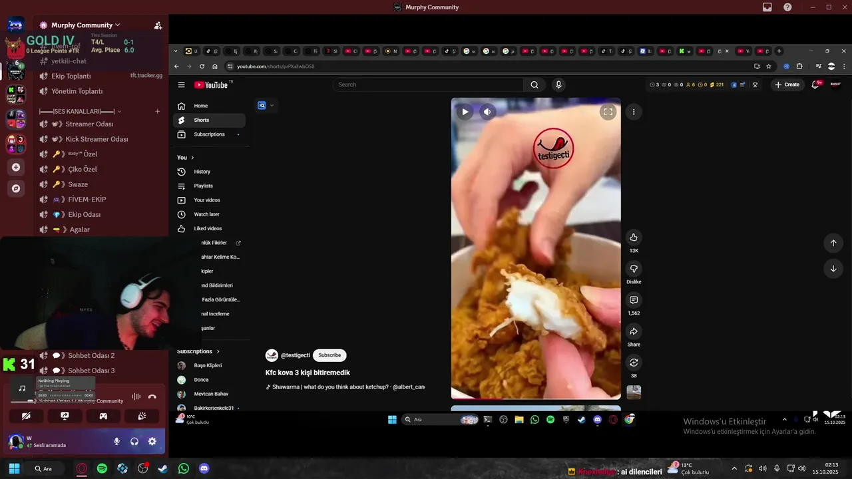Focus the YouTube search field
The height and width of the screenshot is (479, 852).
428,84
